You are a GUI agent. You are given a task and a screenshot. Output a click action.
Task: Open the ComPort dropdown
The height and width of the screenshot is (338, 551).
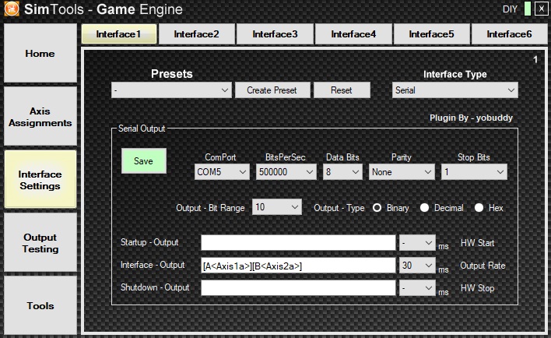[x=221, y=171]
